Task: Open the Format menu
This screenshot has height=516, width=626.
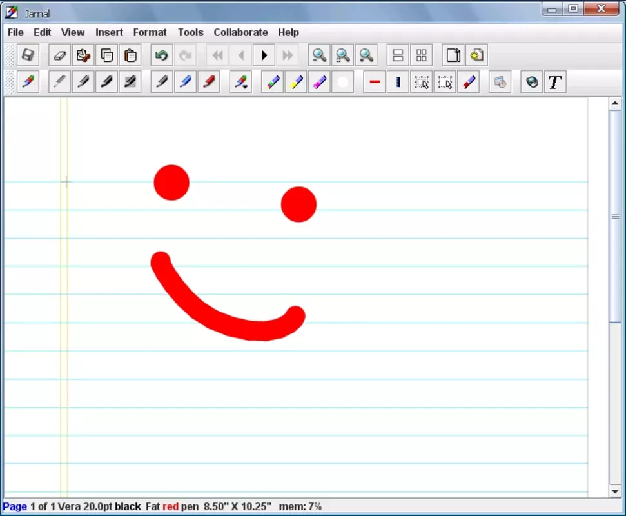Action: coord(150,32)
